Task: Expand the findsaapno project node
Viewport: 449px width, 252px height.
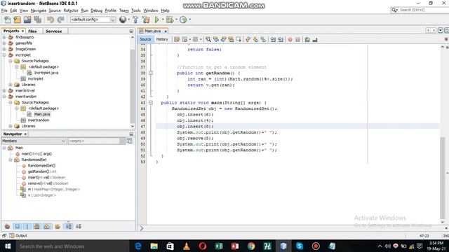Action: tap(4, 37)
